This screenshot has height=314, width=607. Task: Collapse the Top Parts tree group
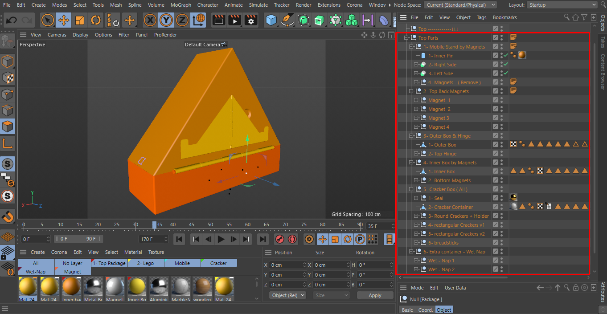point(406,38)
